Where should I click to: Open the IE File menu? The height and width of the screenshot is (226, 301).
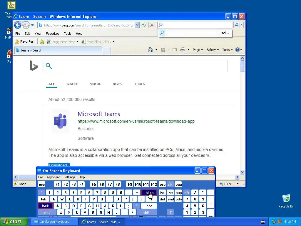coord(18,34)
